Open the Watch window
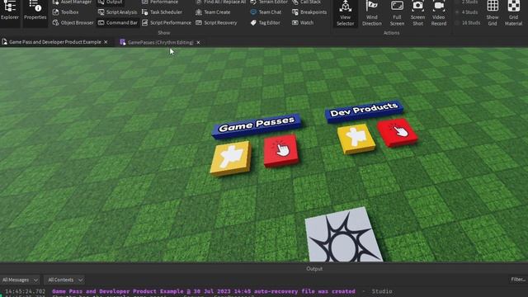This screenshot has height=297, width=528. [x=303, y=22]
